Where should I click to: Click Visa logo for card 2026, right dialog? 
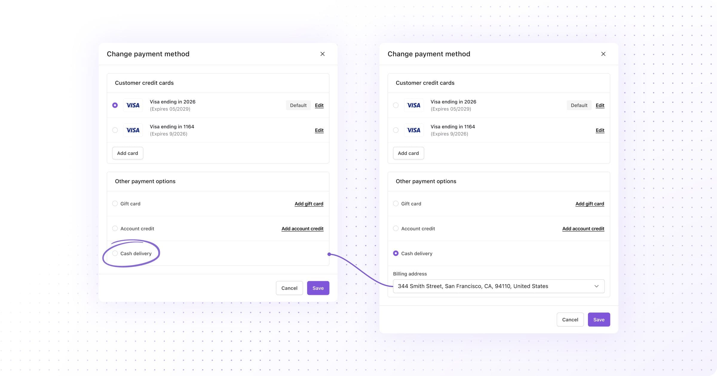click(414, 105)
